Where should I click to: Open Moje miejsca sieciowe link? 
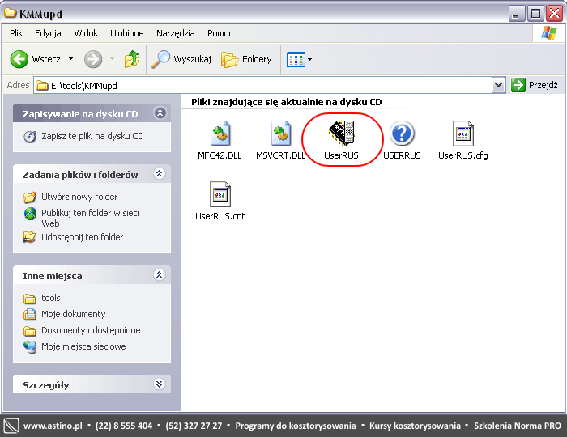tap(83, 346)
